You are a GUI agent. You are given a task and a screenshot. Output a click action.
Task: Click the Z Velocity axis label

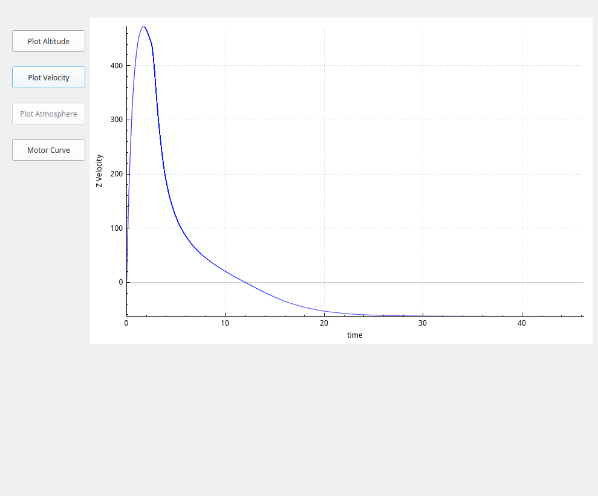[x=99, y=171]
